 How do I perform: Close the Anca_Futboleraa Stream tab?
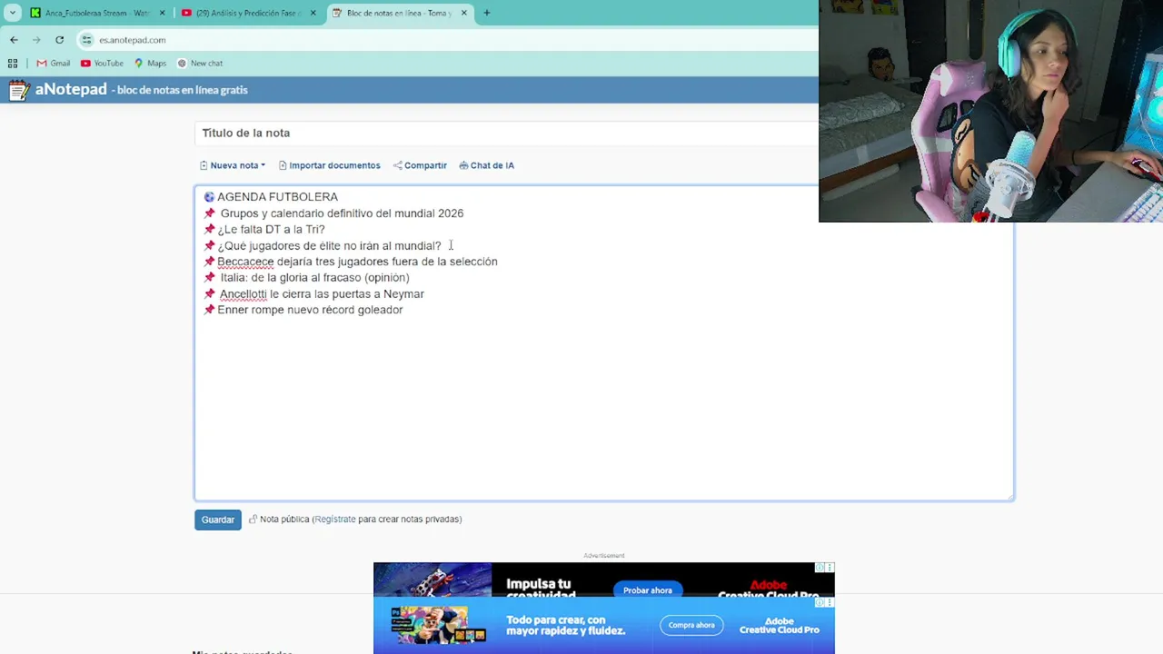tap(163, 13)
